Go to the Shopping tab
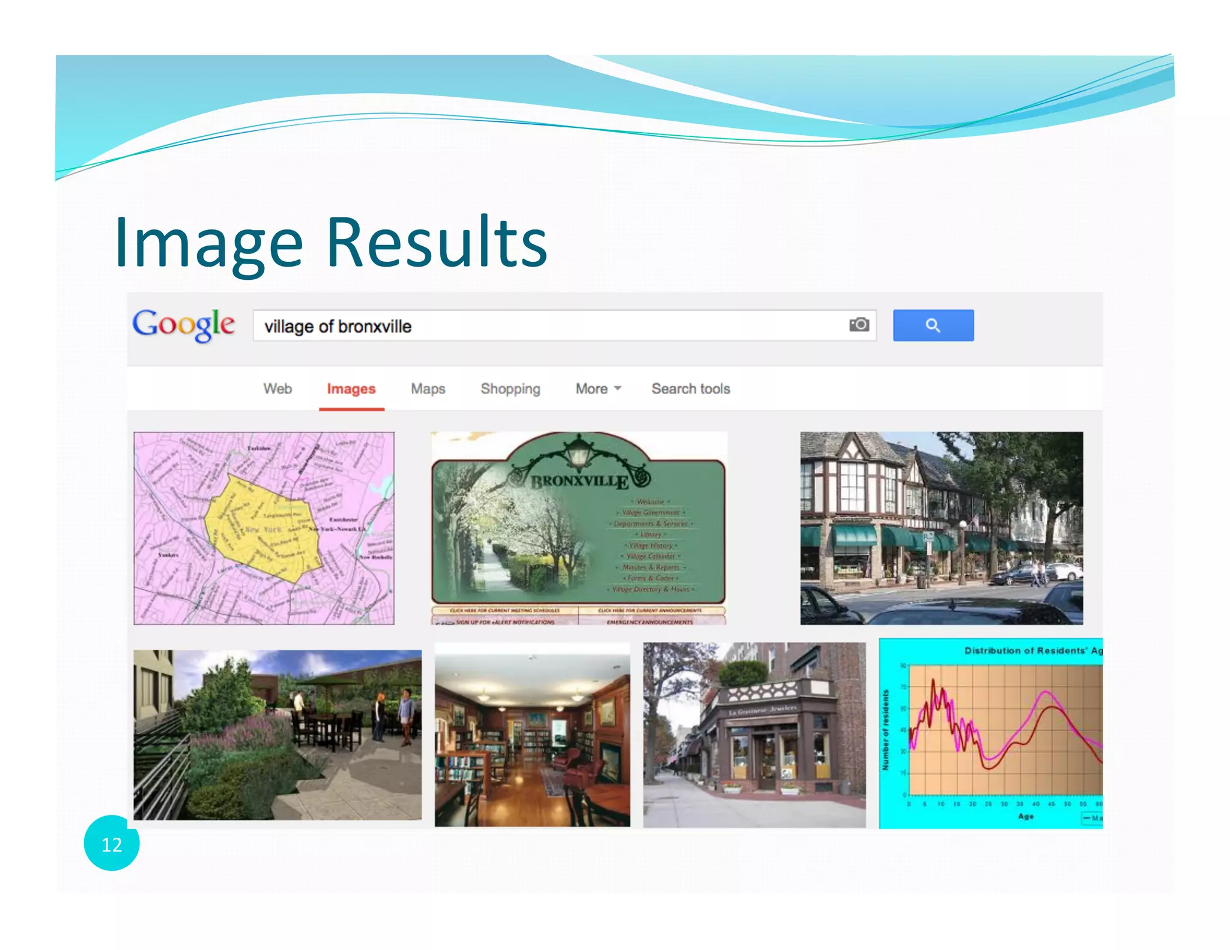The image size is (1230, 950). (510, 389)
